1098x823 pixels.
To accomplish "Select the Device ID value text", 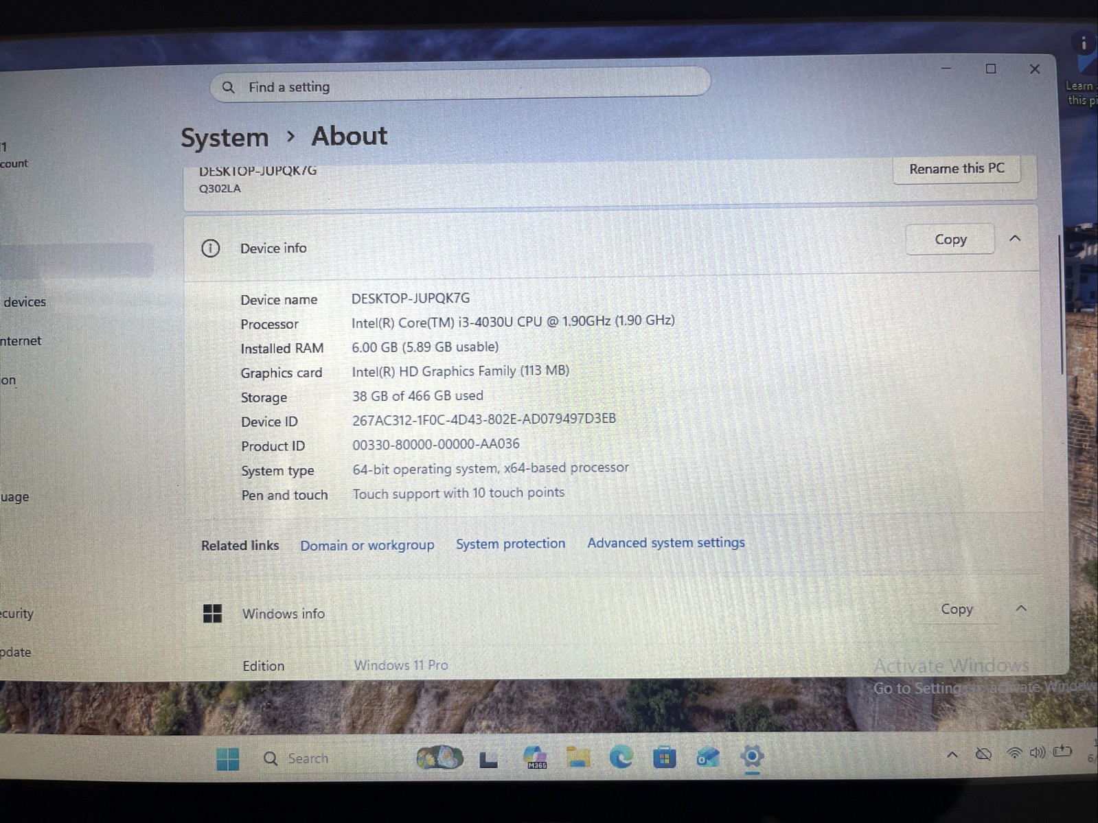I will pyautogui.click(x=484, y=419).
